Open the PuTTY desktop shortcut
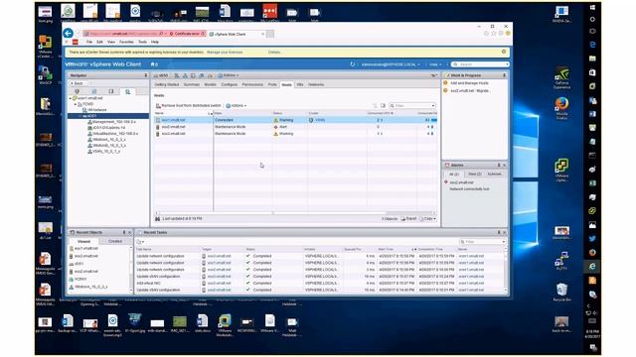Viewport: 636px width, 357px height. [561, 260]
